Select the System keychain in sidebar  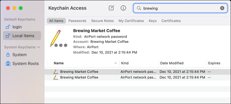pos(22,55)
